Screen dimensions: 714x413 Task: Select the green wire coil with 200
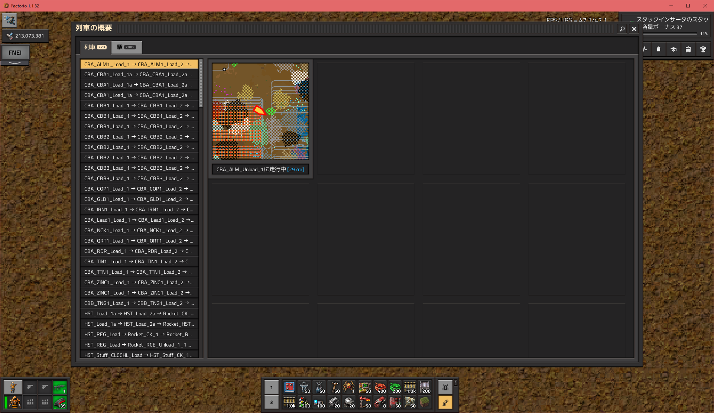(x=395, y=387)
